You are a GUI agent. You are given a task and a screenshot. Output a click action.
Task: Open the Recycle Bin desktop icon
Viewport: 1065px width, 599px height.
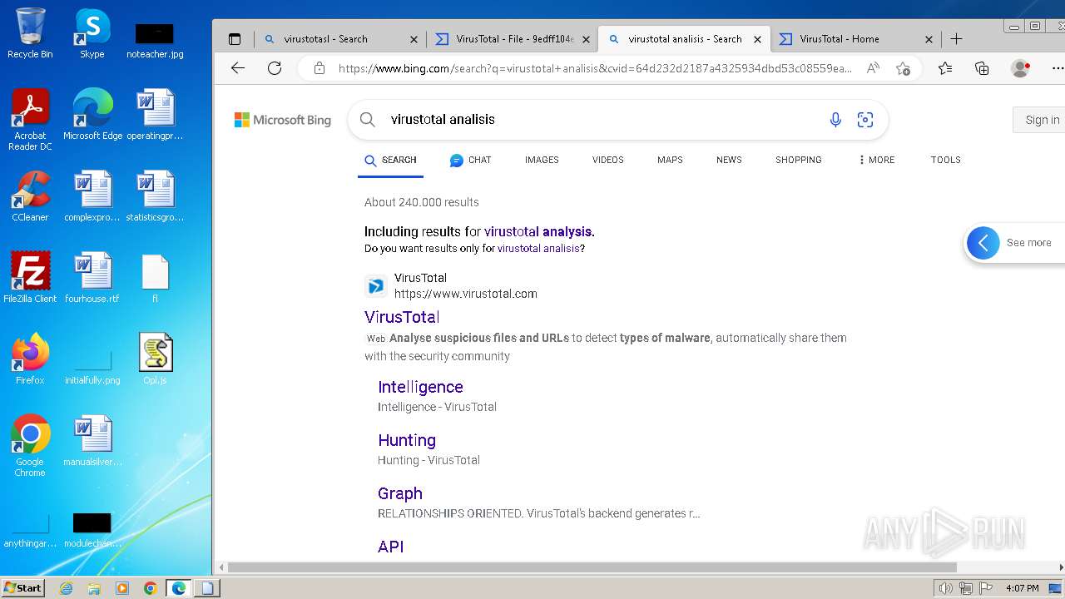pyautogui.click(x=30, y=33)
